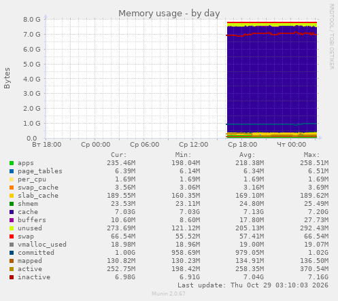Click the purple buffers legend swatch
The height and width of the screenshot is (301, 338).
(12, 220)
